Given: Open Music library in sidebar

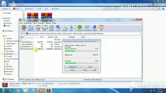Looking at the screenshot, I should [x=7, y=21].
